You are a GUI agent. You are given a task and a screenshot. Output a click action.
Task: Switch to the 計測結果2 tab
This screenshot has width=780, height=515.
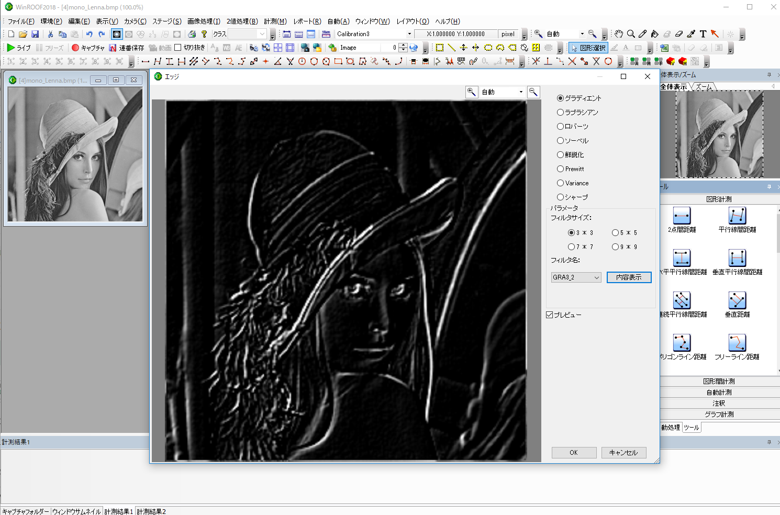click(x=151, y=511)
